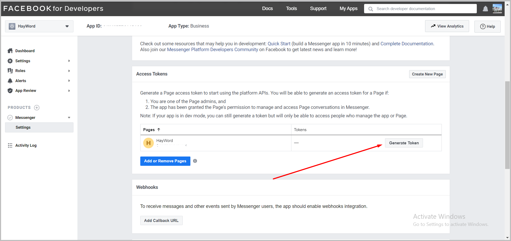Select Messenger Settings in the sidebar

point(39,127)
